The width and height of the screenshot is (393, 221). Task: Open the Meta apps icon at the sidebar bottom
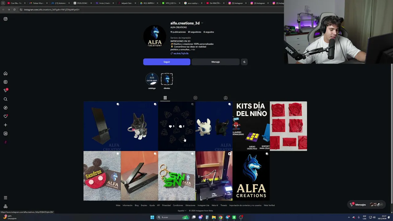pos(6,206)
